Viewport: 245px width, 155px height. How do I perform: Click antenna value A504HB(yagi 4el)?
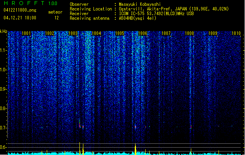click(137, 18)
